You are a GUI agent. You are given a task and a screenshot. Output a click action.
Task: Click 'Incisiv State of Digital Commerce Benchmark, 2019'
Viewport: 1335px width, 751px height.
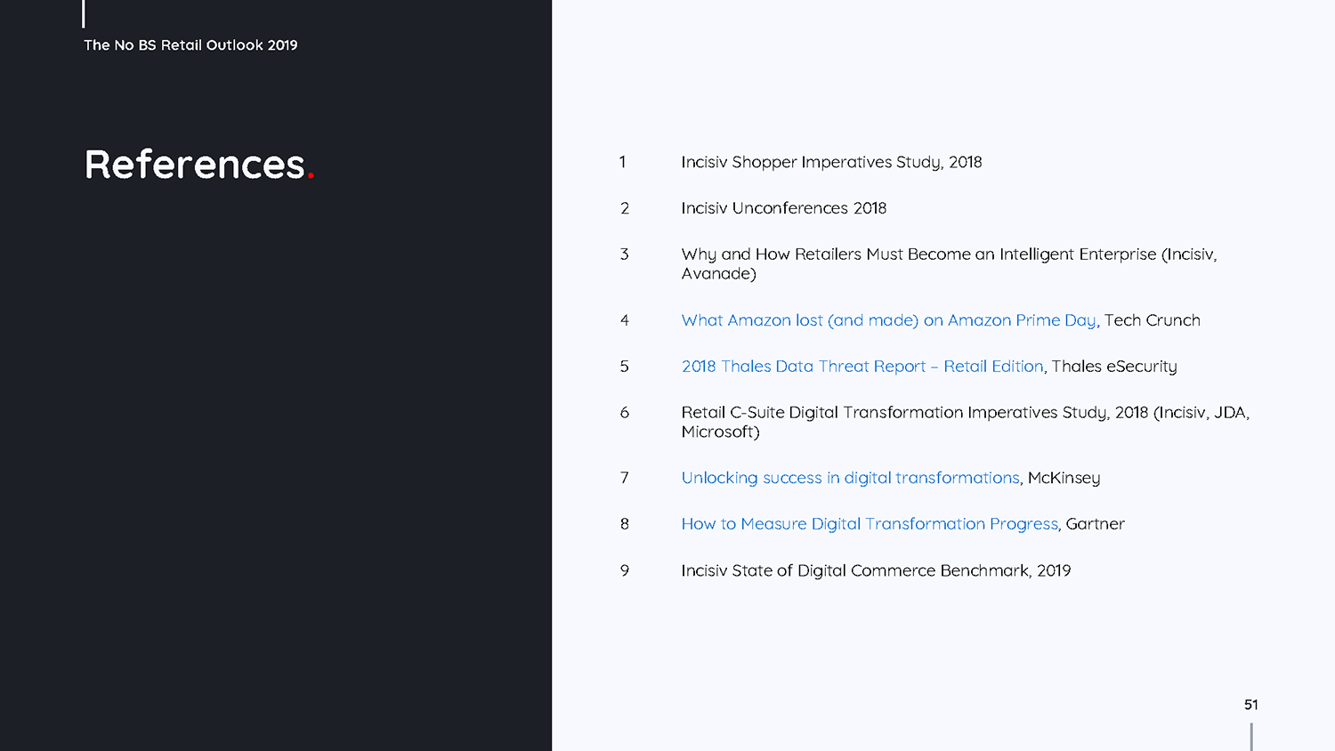[876, 570]
